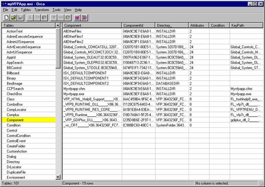Viewport: 265px width, 187px height.
Task: Click the AllOtherFiles component cell
Action: click(x=92, y=31)
